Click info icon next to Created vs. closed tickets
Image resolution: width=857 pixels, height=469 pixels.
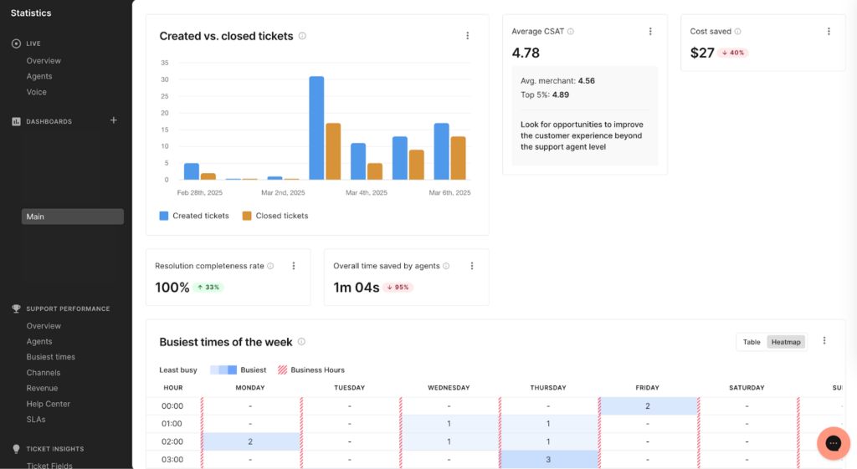point(302,36)
